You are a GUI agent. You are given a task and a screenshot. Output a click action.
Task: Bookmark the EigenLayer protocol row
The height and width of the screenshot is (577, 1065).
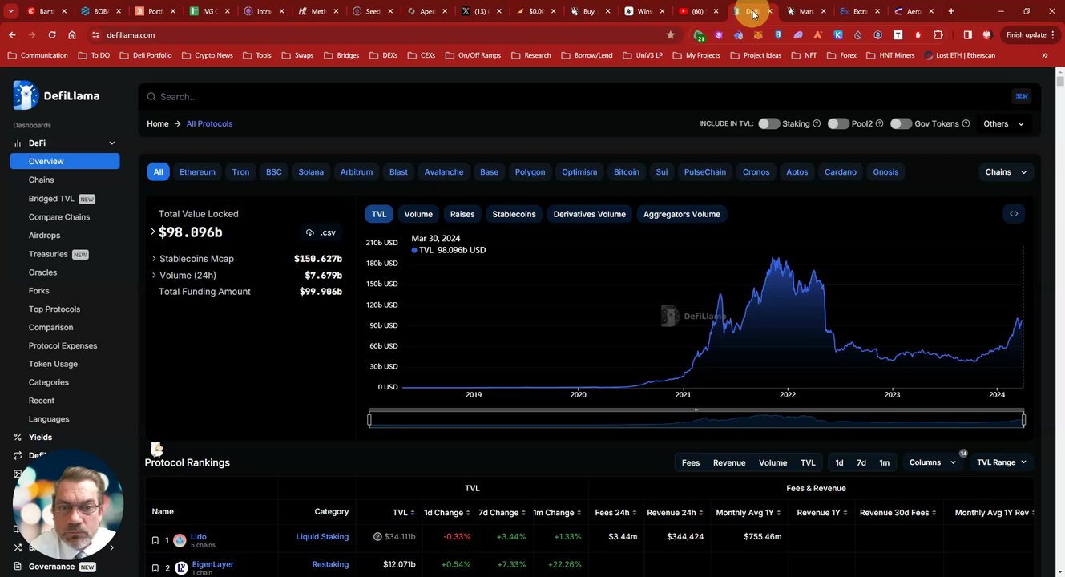click(155, 568)
